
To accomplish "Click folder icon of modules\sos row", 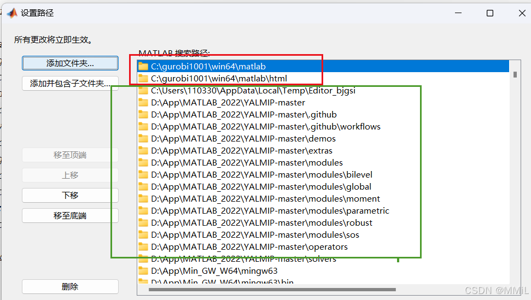I will tap(143, 234).
